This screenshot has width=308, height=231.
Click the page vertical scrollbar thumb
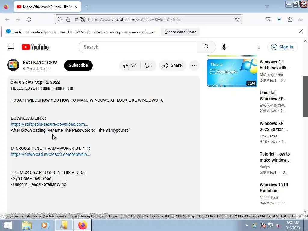coord(305,97)
